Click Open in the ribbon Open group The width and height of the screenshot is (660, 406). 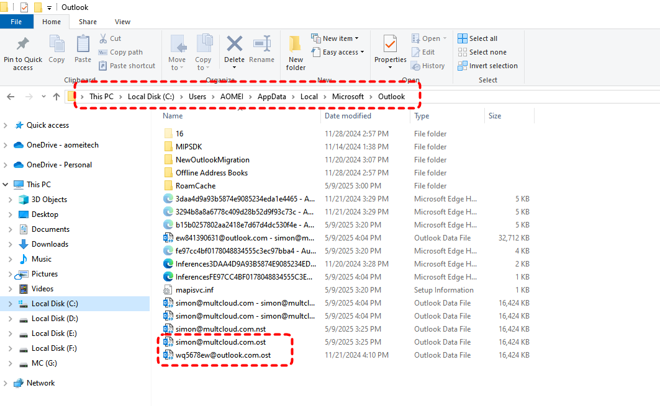coord(428,38)
